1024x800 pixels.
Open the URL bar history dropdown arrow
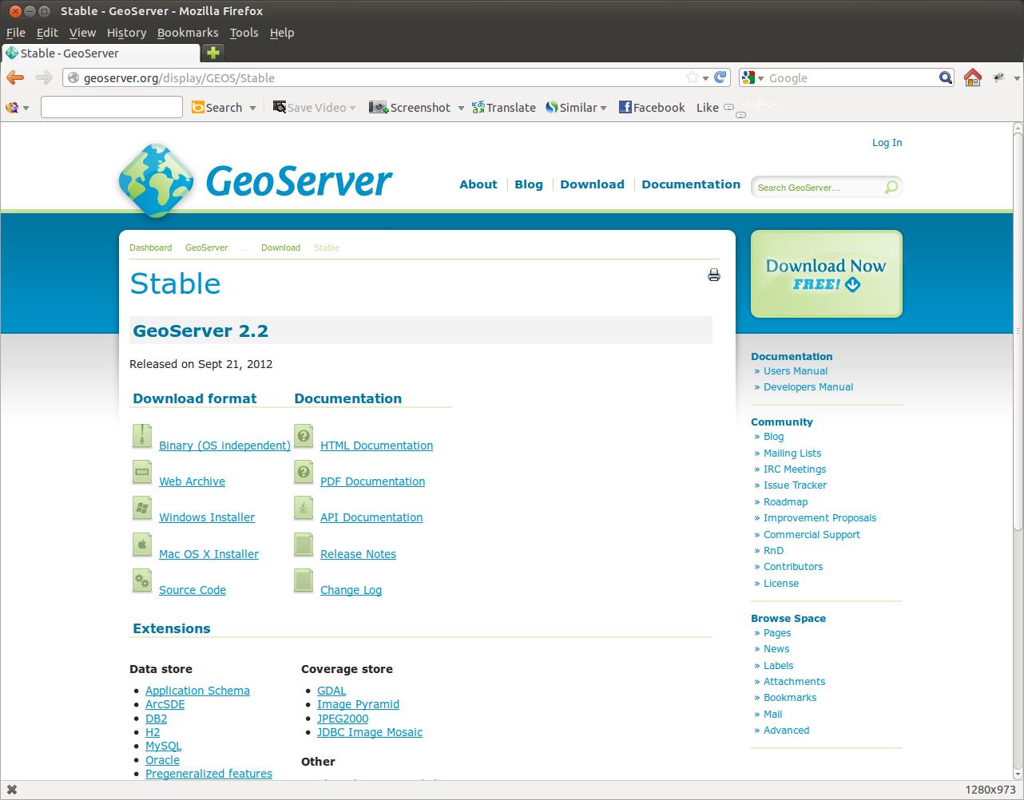(705, 78)
